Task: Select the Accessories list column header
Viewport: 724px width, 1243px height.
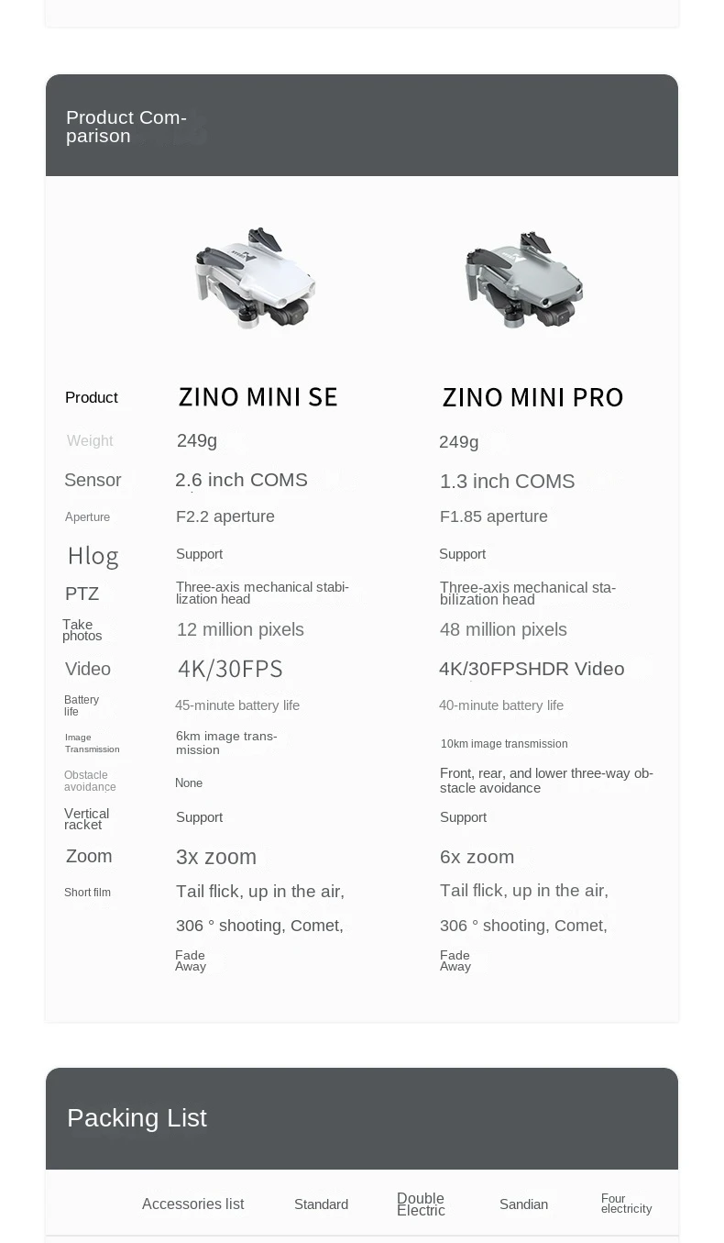Action: click(x=192, y=1204)
